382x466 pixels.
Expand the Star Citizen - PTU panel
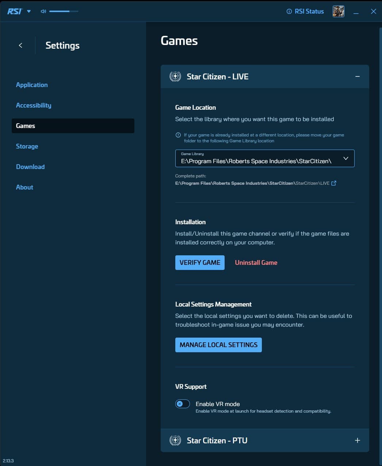coord(358,440)
